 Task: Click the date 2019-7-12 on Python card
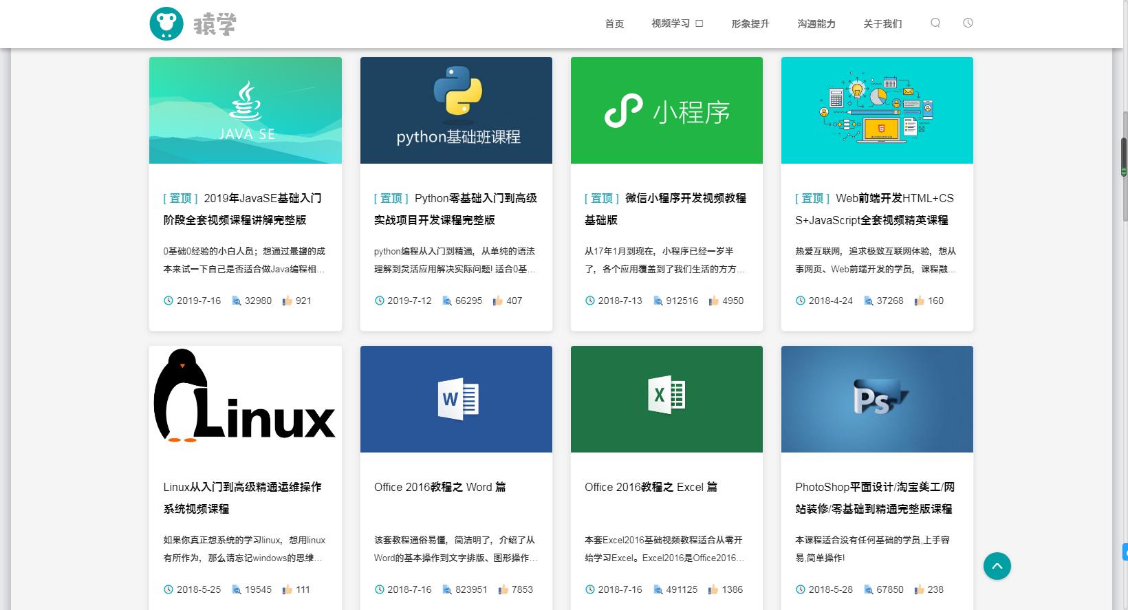[409, 301]
